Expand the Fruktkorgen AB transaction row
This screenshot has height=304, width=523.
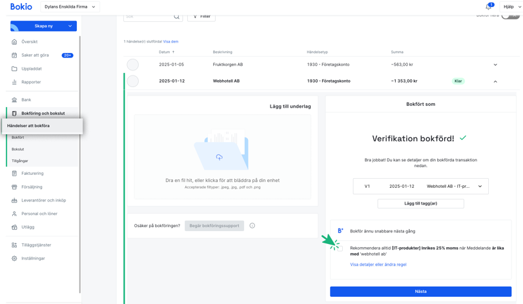[495, 65]
